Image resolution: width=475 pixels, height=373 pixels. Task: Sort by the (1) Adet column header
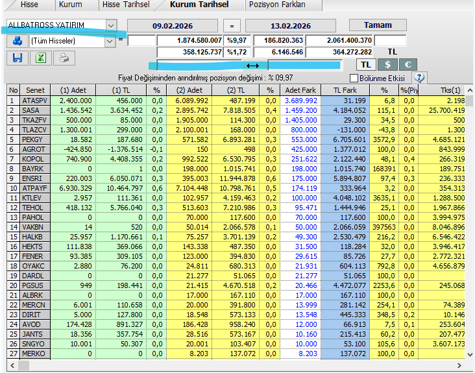[x=73, y=90]
